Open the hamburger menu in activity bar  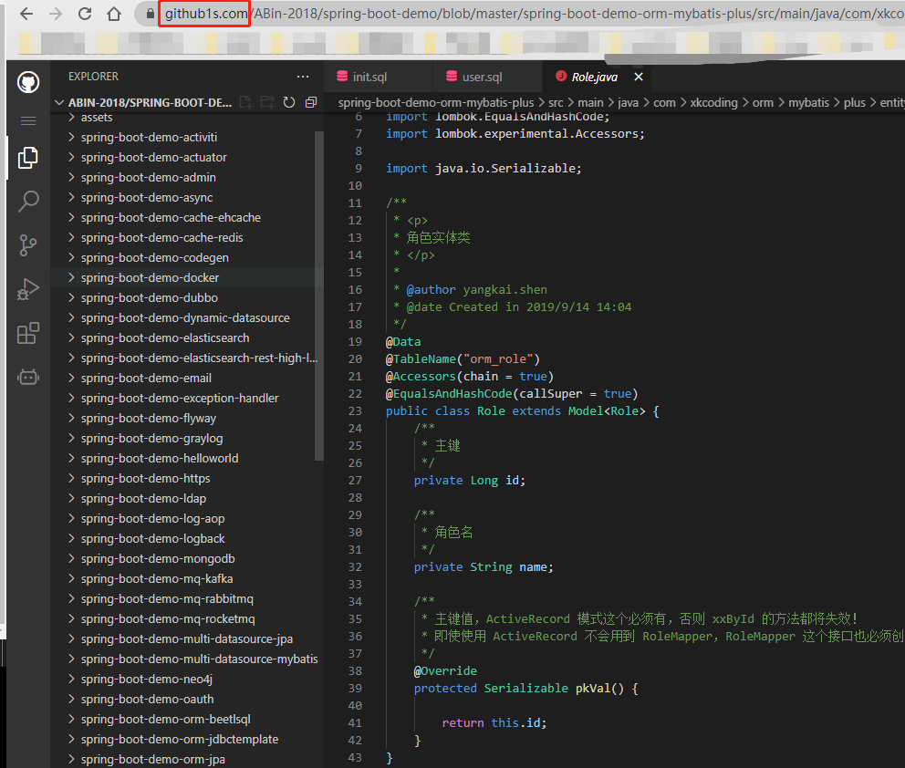point(28,120)
